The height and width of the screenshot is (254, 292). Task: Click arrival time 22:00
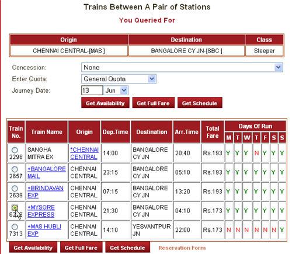click(183, 230)
